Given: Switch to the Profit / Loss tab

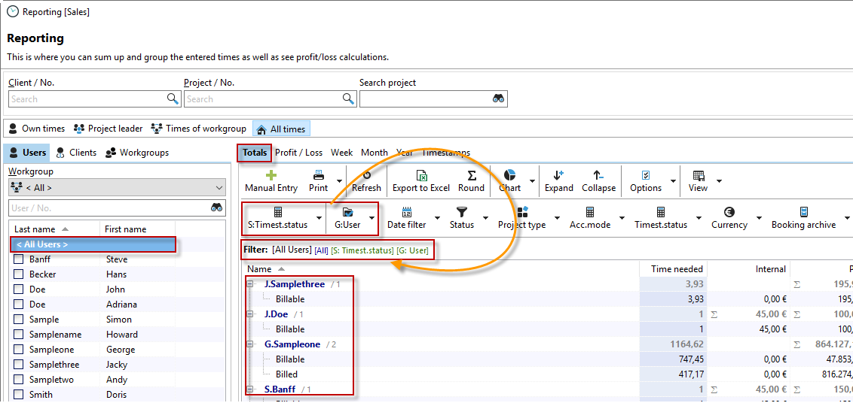Looking at the screenshot, I should [298, 153].
